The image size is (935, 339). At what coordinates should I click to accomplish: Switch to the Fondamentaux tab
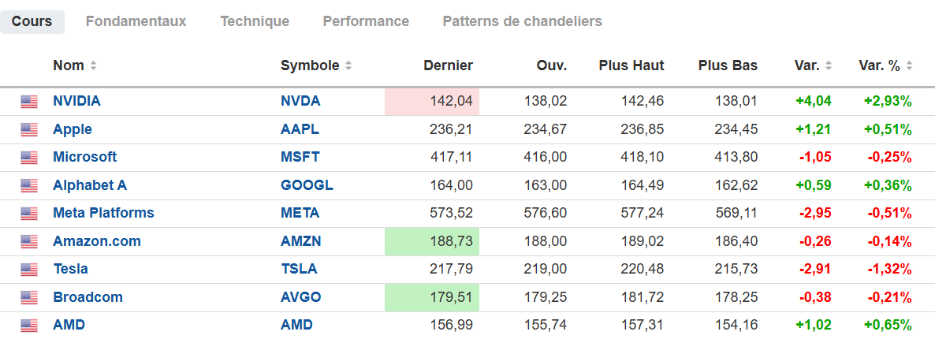(x=136, y=21)
